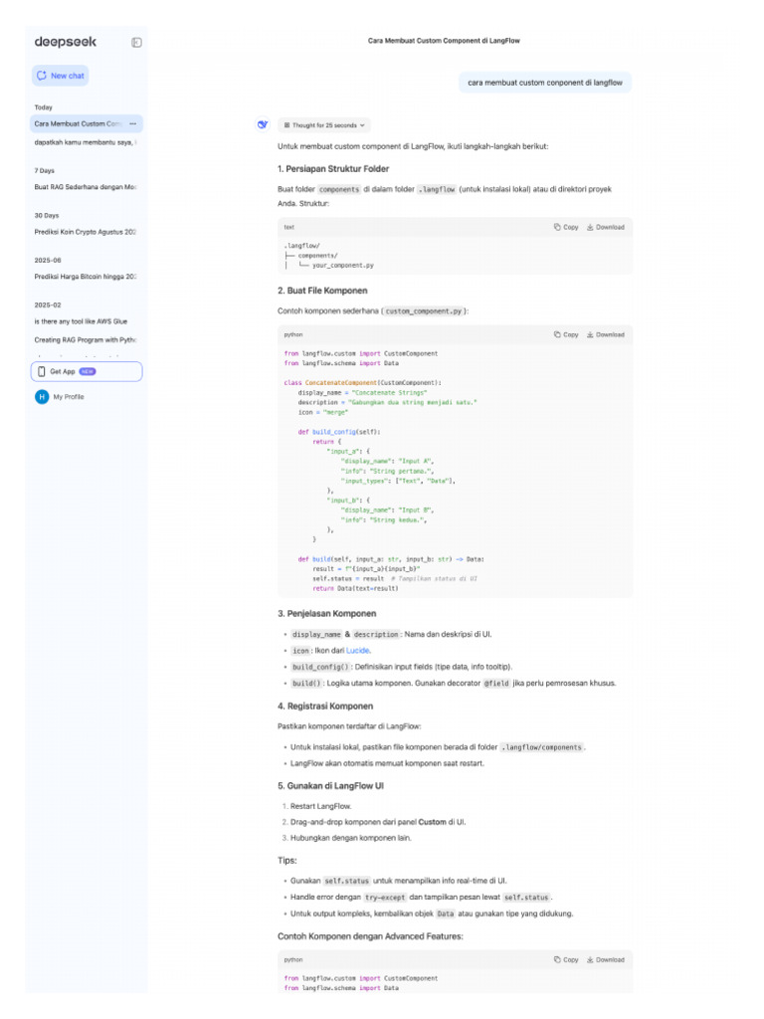Download the Advanced Features python code block
Screen dimensions: 764x1019
click(606, 959)
